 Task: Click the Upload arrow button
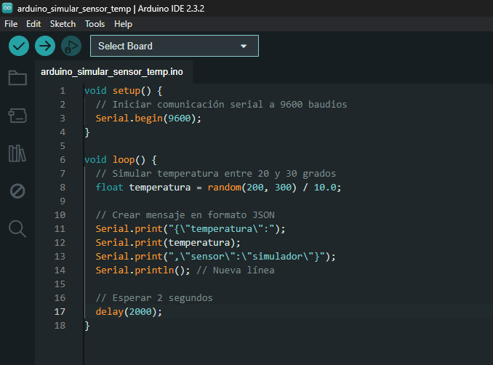(x=45, y=46)
